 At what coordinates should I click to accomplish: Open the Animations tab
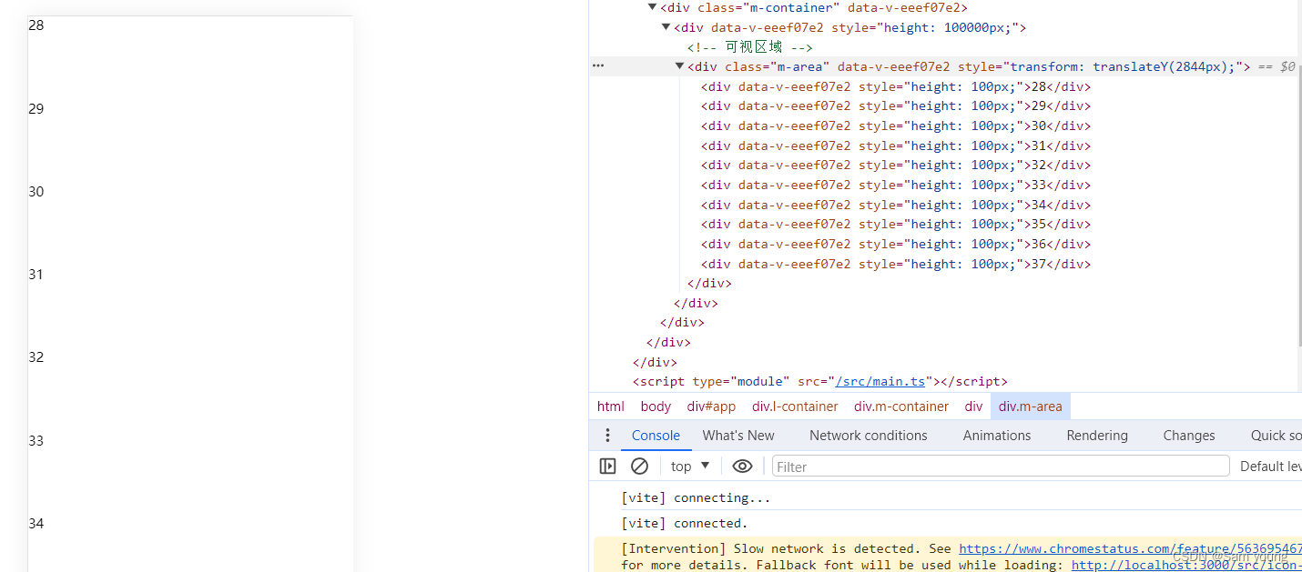(997, 436)
